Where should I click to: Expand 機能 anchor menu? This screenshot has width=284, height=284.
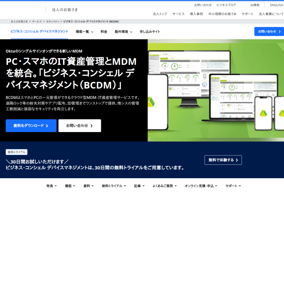coord(70,186)
